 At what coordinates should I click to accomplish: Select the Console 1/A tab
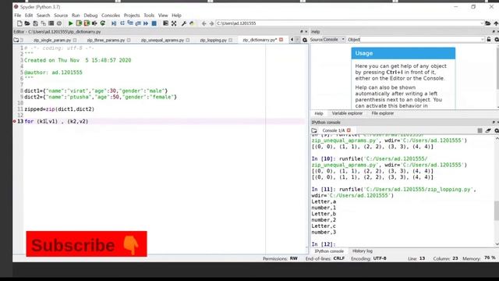coord(334,130)
